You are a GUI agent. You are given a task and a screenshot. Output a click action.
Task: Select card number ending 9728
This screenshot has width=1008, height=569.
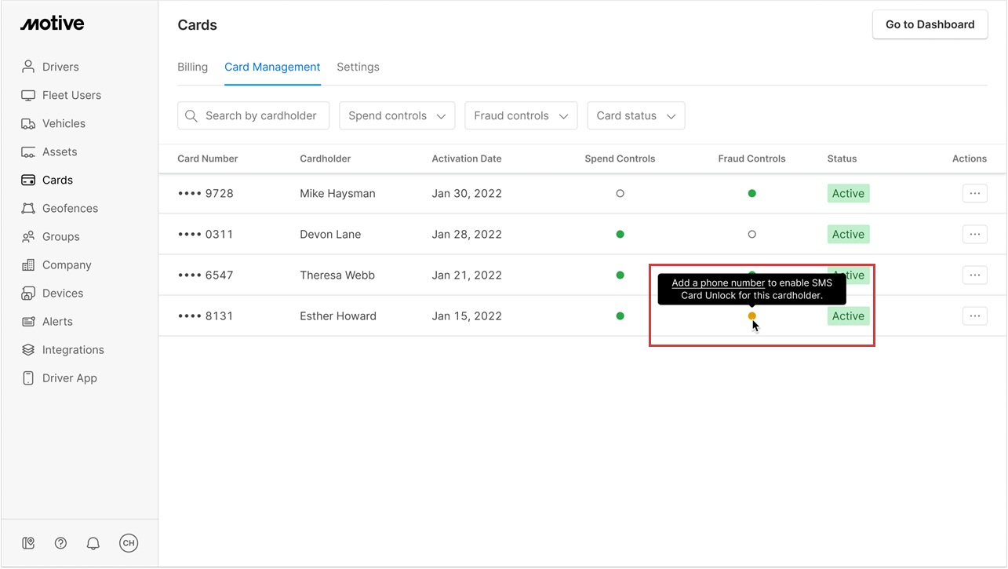[x=206, y=193]
